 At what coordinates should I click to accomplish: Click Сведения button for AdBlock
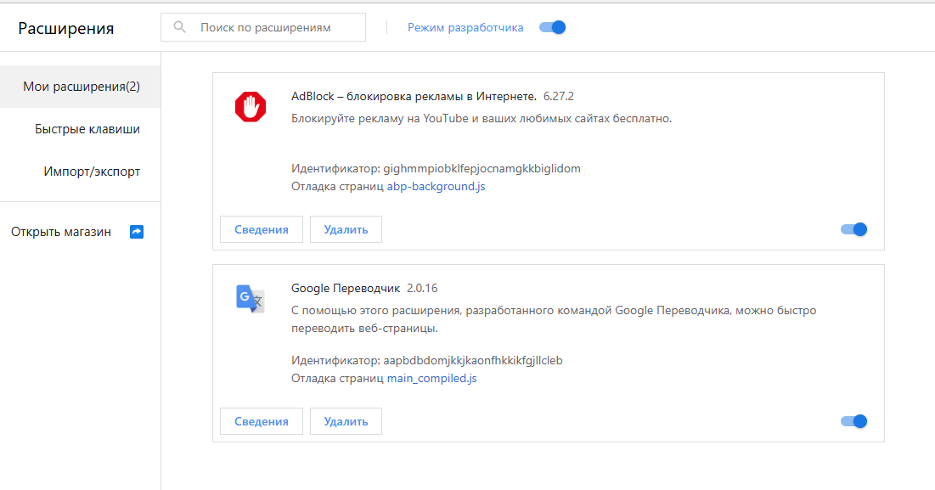(x=262, y=229)
